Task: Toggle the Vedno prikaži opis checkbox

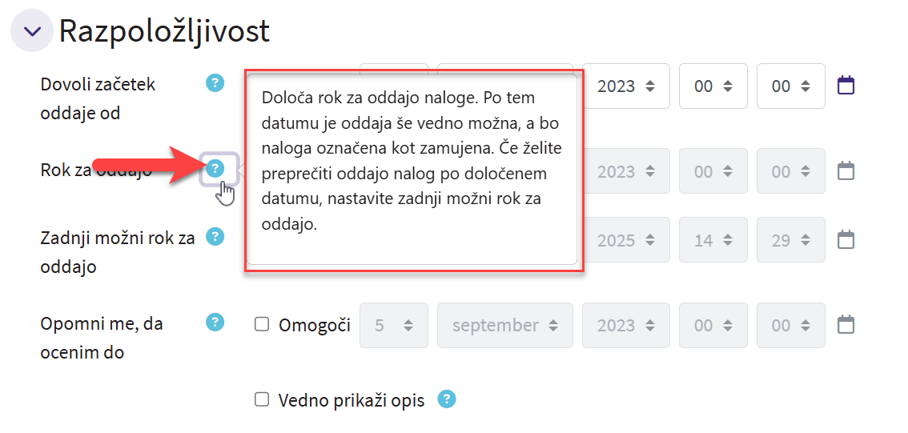Action: [x=262, y=399]
